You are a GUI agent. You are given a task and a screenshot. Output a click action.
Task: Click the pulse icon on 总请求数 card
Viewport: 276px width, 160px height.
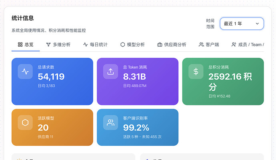coord(25,71)
